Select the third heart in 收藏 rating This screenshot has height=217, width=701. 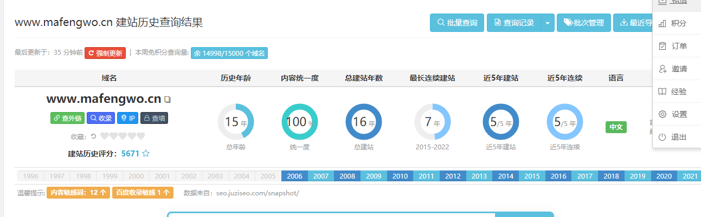click(x=123, y=136)
